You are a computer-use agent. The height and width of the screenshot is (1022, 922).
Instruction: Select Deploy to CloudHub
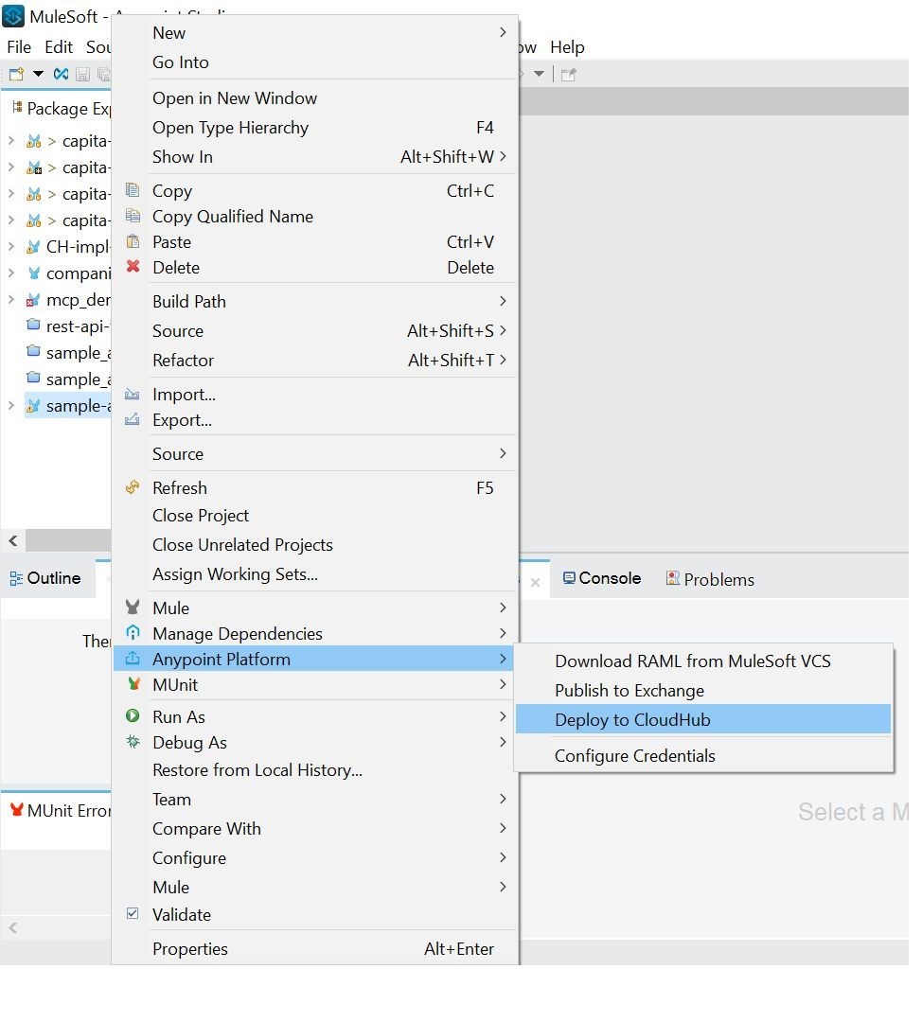(x=703, y=719)
